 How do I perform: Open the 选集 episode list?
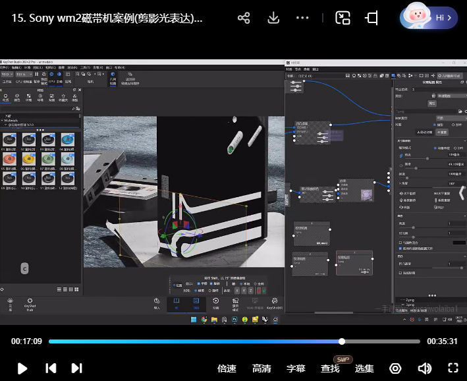[364, 368]
